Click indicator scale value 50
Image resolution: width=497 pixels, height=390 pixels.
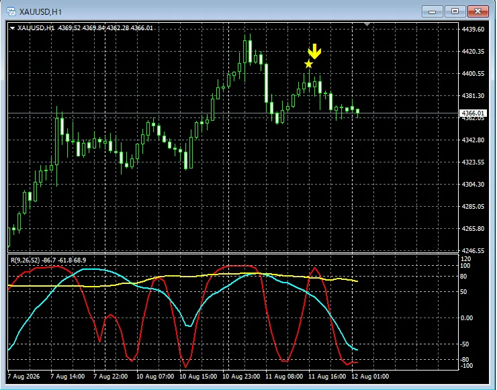pyautogui.click(x=463, y=292)
